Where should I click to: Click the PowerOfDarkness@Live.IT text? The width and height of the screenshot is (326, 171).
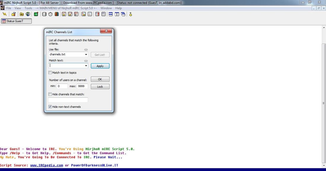[x=95, y=165]
